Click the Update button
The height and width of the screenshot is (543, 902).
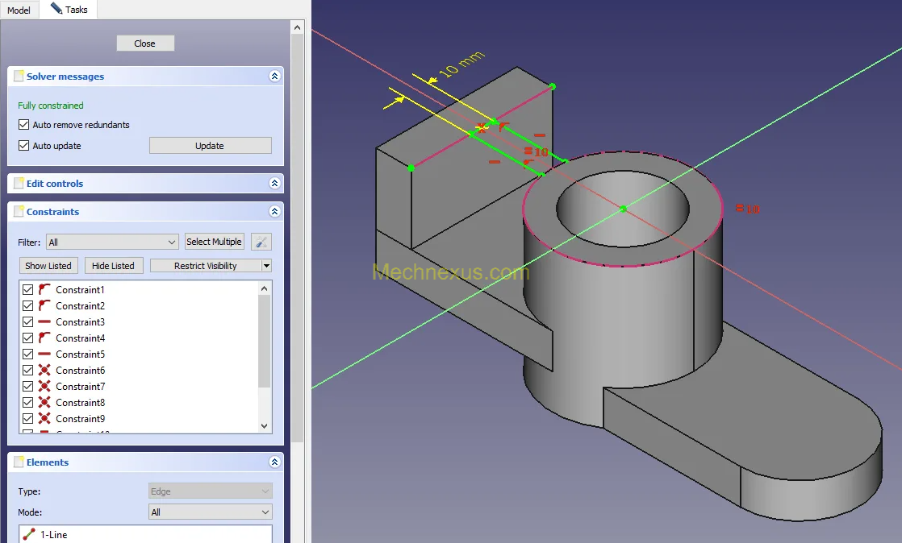tap(210, 145)
